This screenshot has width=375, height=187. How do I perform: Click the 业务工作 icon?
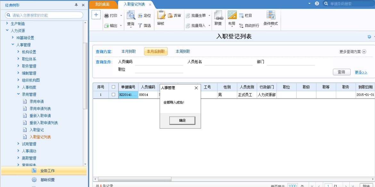point(34,170)
